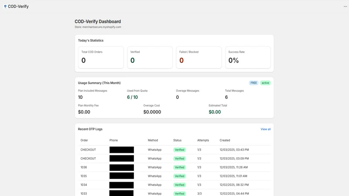The image size is (349, 196).
Task: Select the CHECKOUT row created at 03:09 PM
Action: pos(174,159)
